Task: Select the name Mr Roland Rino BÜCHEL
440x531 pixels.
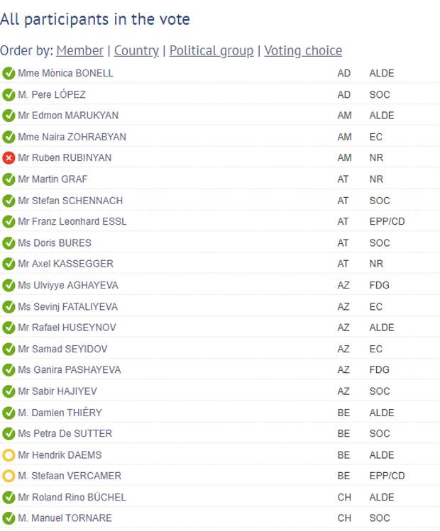Action: point(72,497)
